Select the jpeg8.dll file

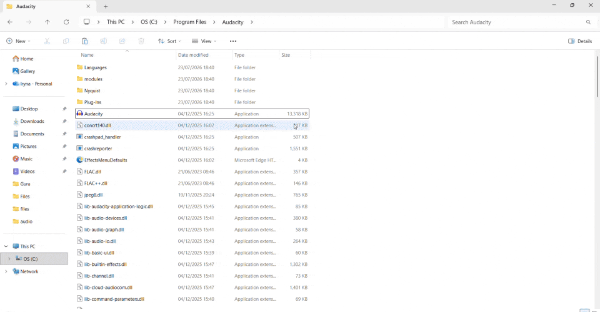click(192, 195)
